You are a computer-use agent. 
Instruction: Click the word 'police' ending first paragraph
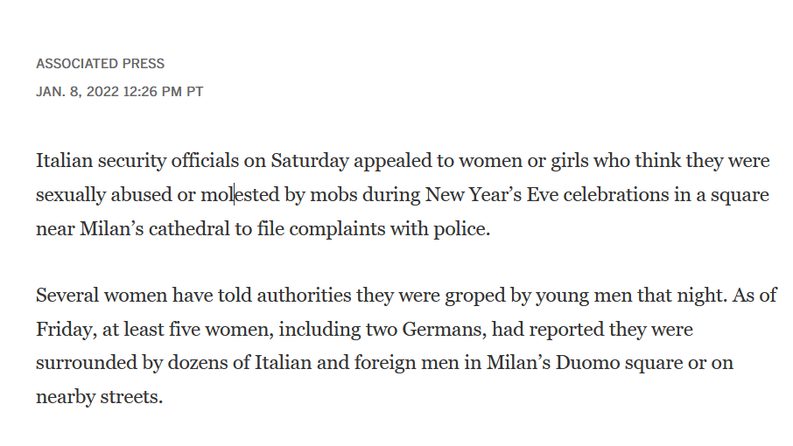point(460,229)
